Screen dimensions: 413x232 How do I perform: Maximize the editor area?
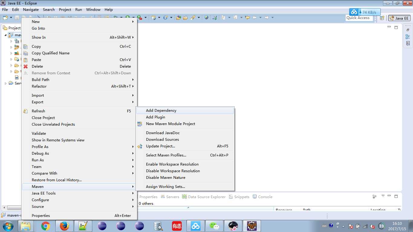pos(396,27)
